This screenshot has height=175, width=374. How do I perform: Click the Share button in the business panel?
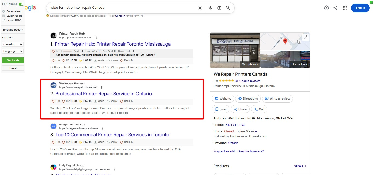tap(240, 109)
